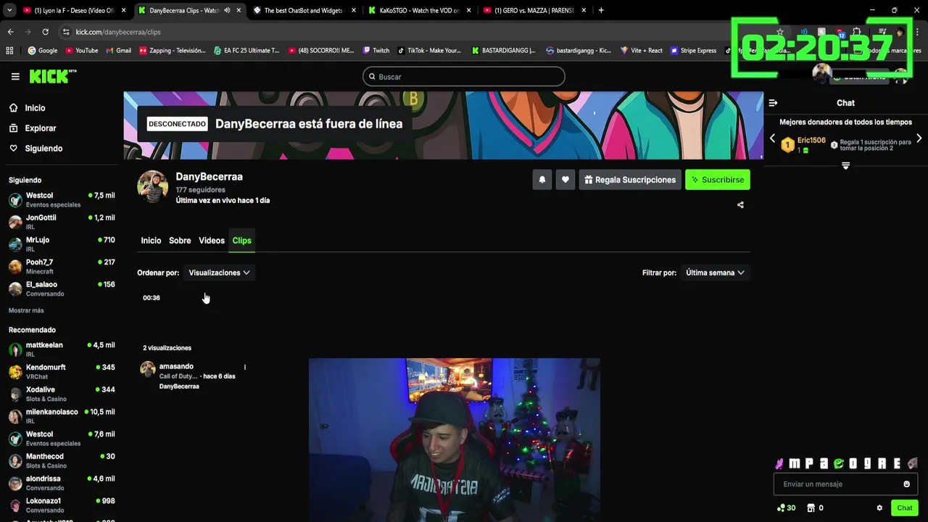The height and width of the screenshot is (522, 928).
Task: Open Última semana filter dropdown
Action: tap(715, 273)
